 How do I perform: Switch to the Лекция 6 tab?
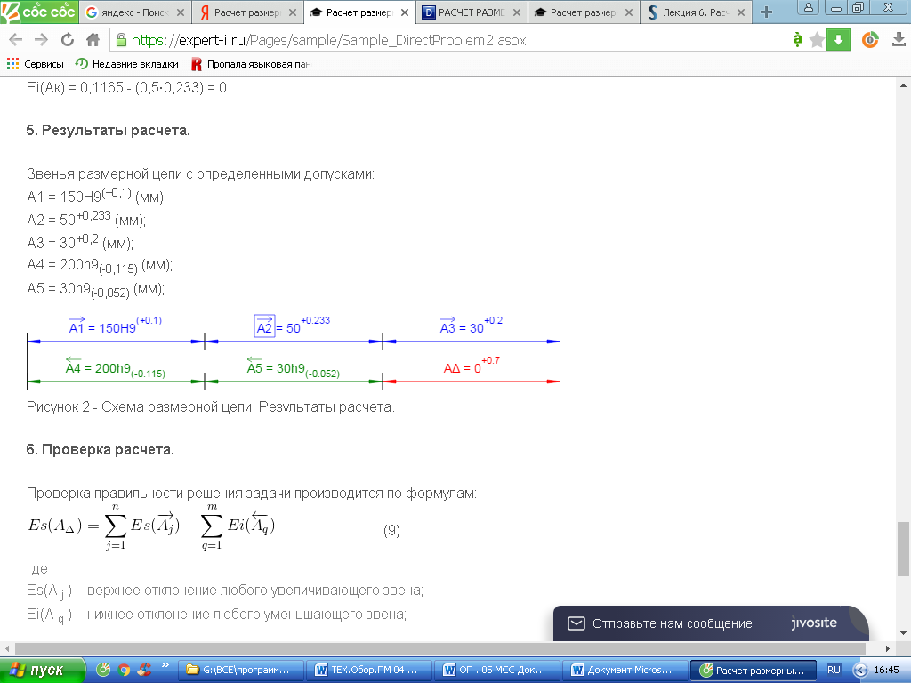[696, 12]
